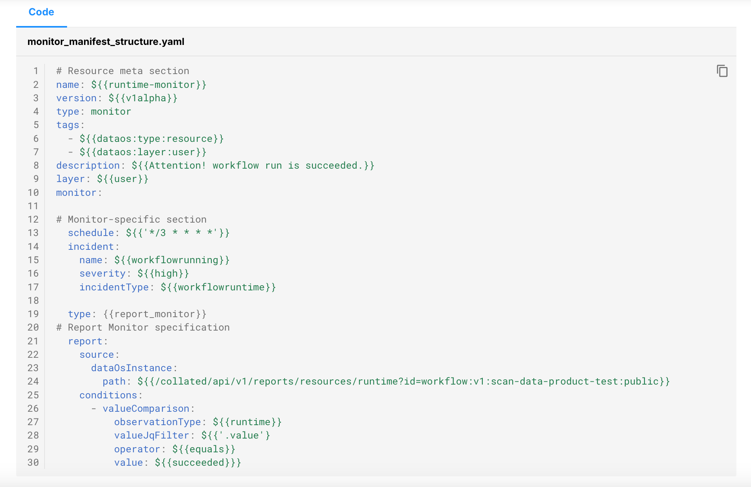Select the name key on line 2
The width and height of the screenshot is (751, 487).
point(67,84)
